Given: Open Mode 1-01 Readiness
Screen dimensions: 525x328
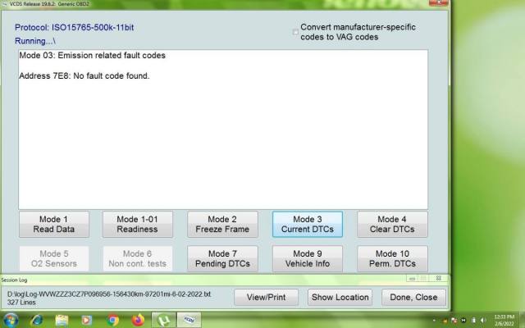Looking at the screenshot, I should pyautogui.click(x=138, y=225).
